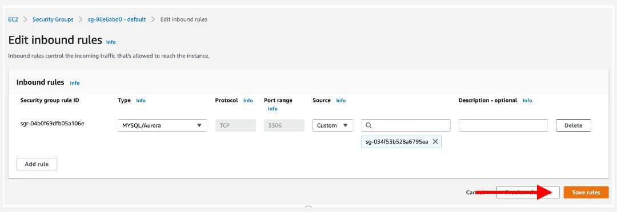The width and height of the screenshot is (617, 212).
Task: Open Info link for Protocol column
Action: [x=248, y=100]
